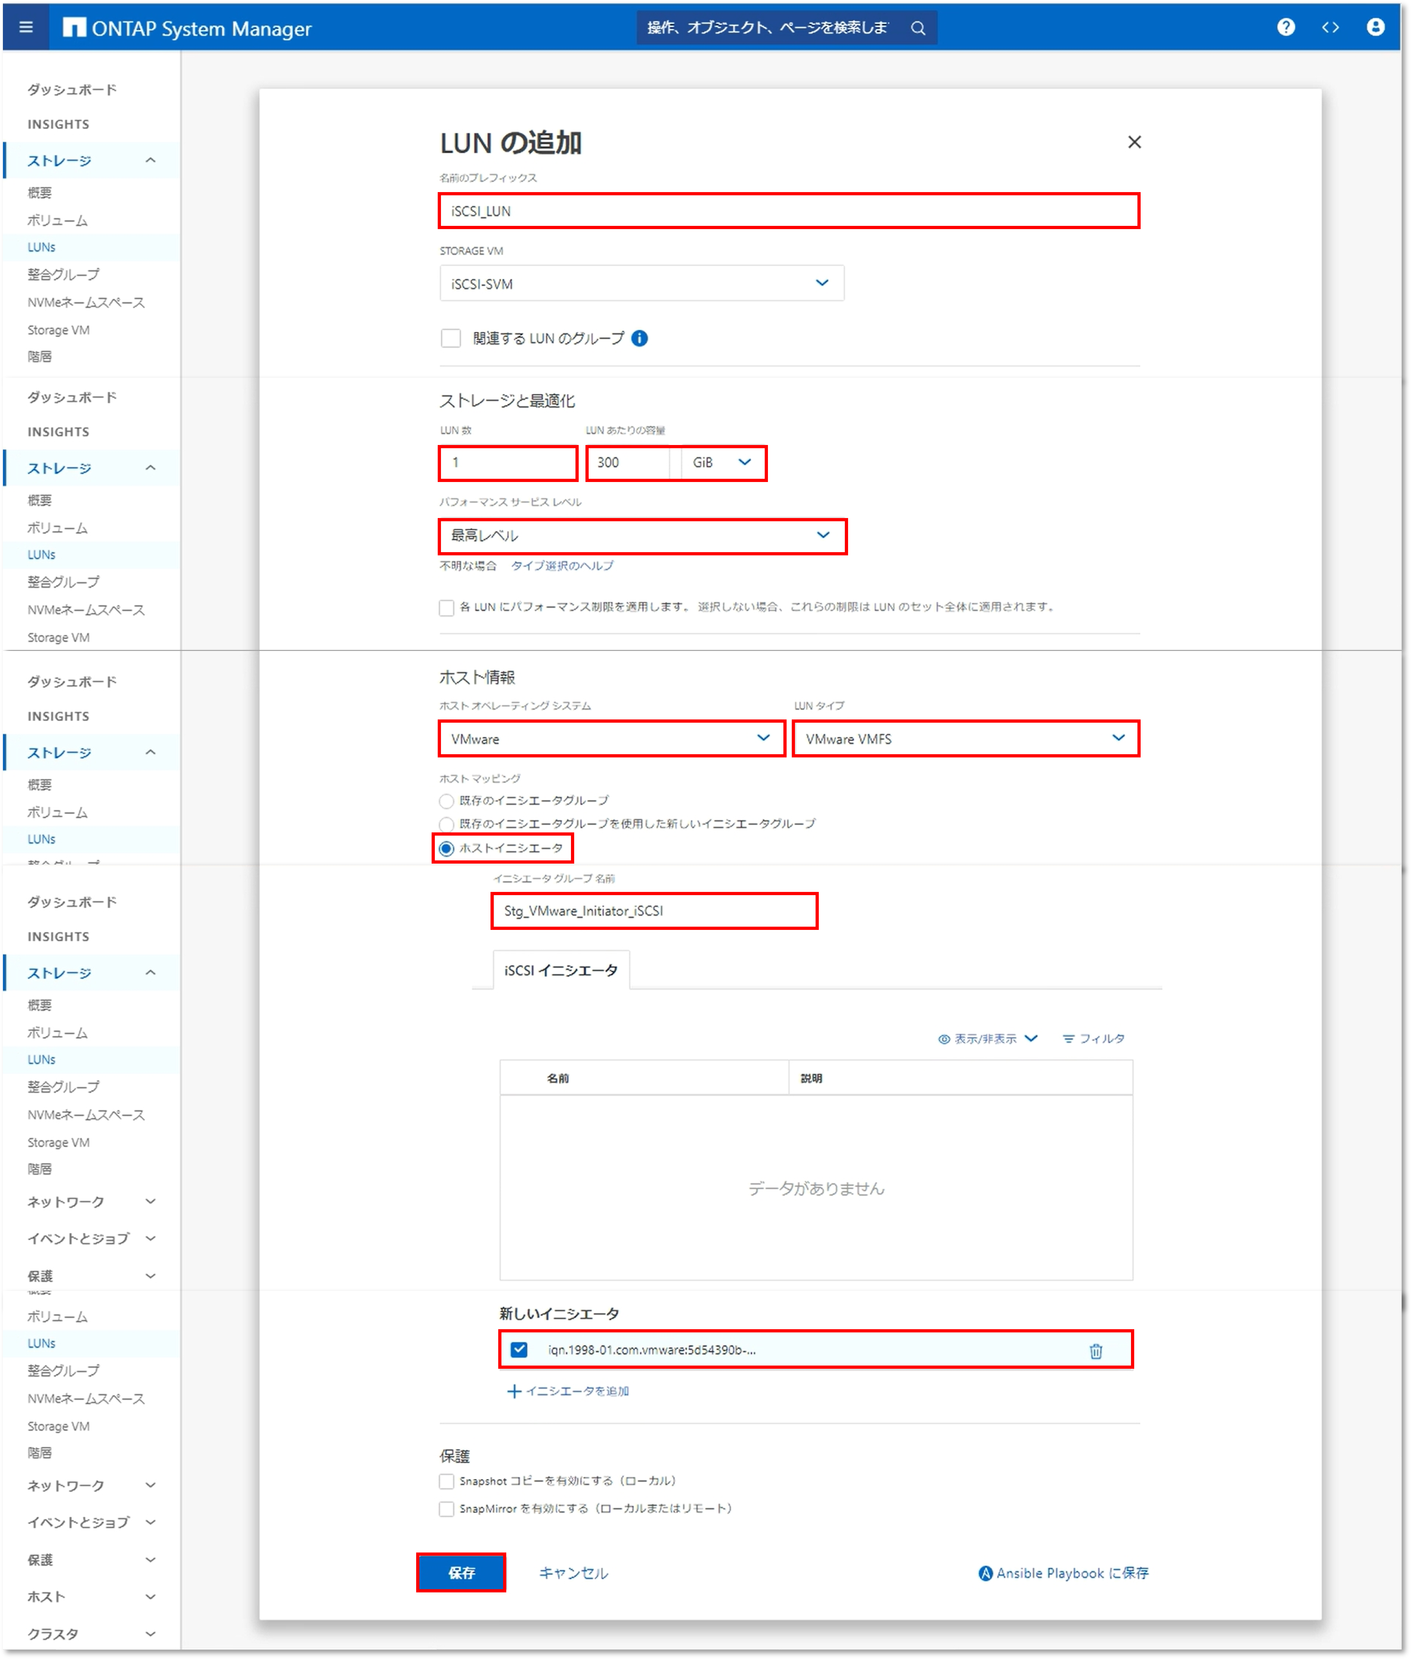
Task: Open the パフォーマンス サービス レベル dropdown
Action: (x=642, y=536)
